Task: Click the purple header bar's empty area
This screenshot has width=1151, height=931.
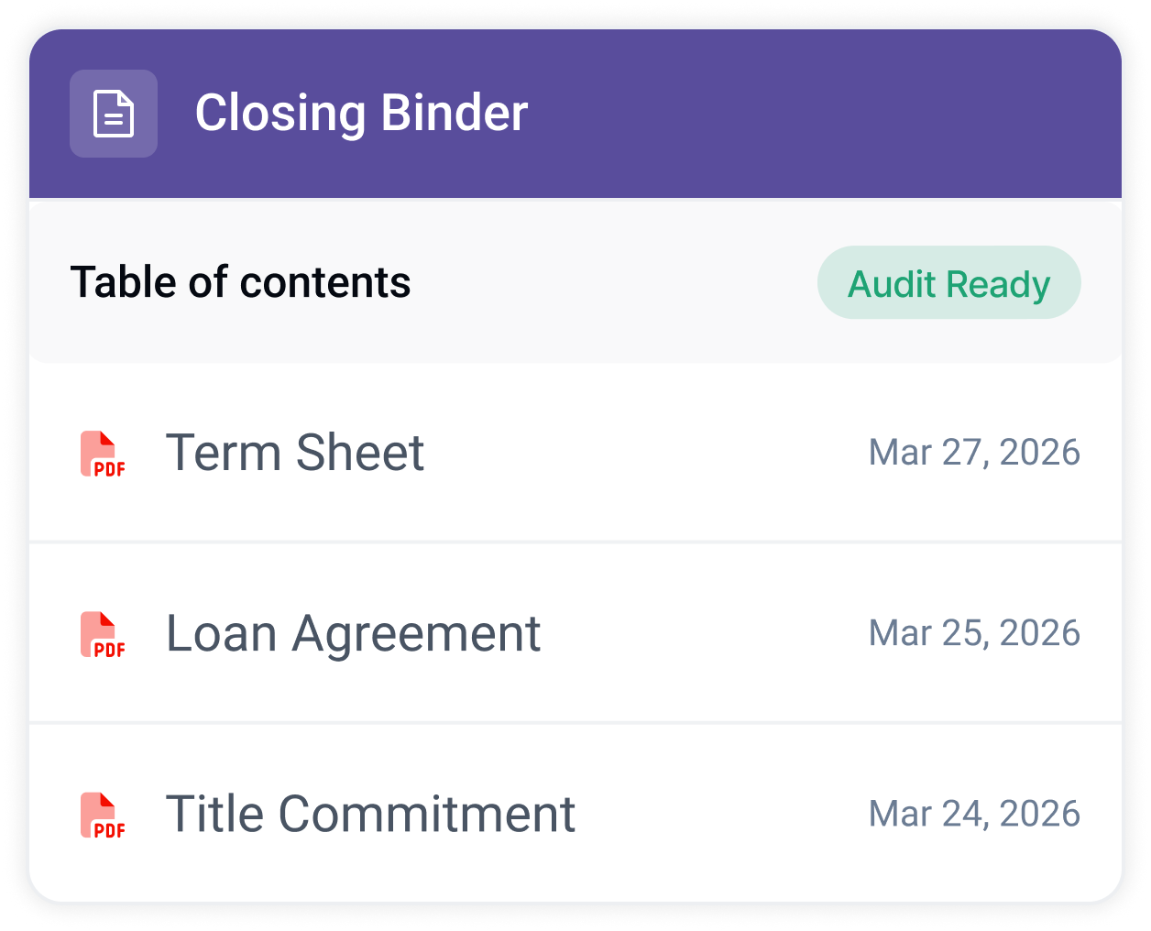Action: point(825,114)
